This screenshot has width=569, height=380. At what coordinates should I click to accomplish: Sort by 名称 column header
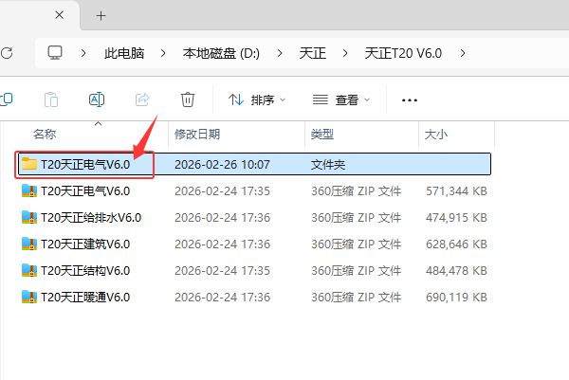click(45, 135)
